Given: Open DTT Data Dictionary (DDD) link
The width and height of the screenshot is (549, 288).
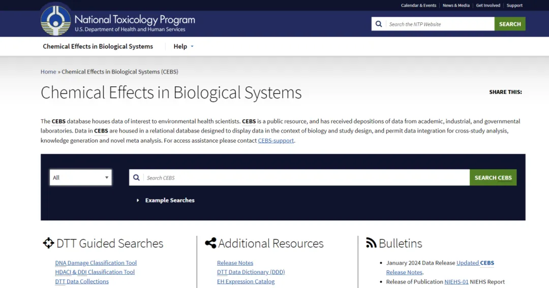Looking at the screenshot, I should pyautogui.click(x=251, y=272).
